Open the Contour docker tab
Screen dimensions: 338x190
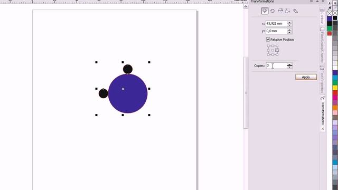tap(322, 15)
